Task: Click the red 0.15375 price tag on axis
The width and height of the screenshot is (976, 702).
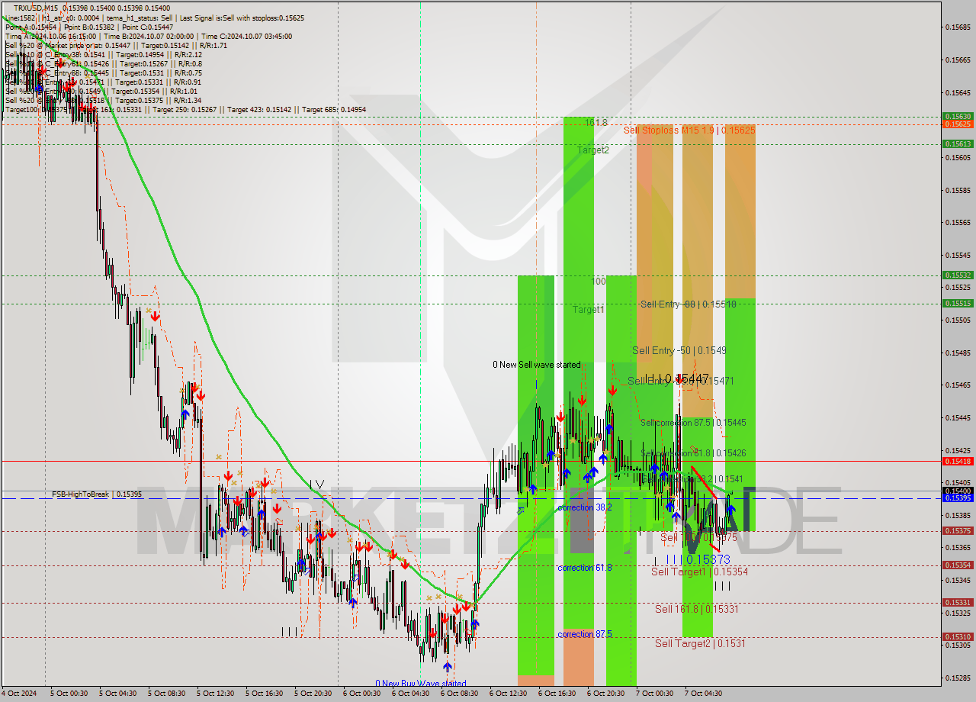Action: point(958,530)
